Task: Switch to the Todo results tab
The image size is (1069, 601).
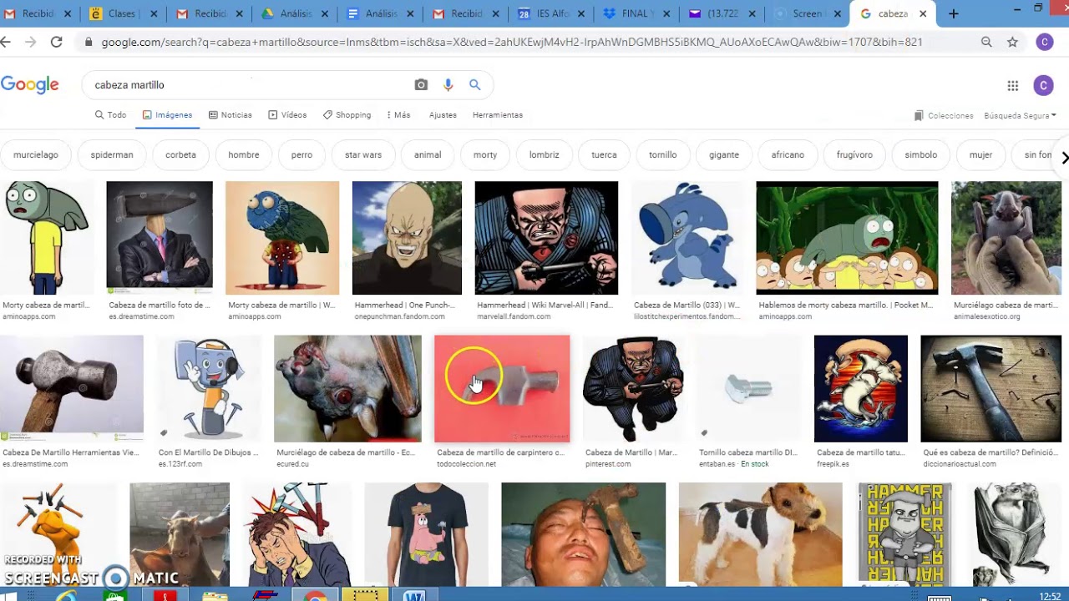Action: (110, 115)
